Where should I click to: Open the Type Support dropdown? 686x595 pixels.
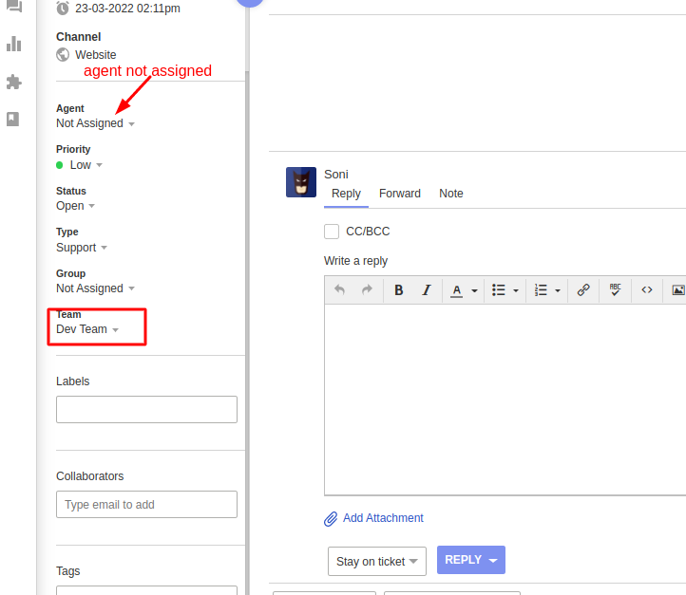tap(82, 248)
